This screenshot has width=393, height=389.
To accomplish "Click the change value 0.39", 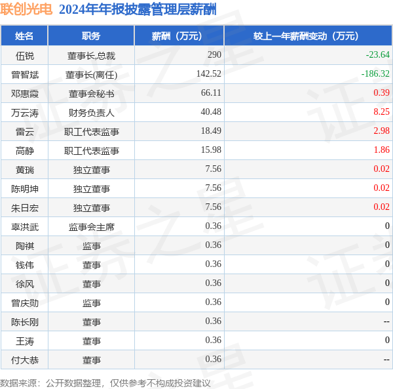I will click(x=381, y=92).
